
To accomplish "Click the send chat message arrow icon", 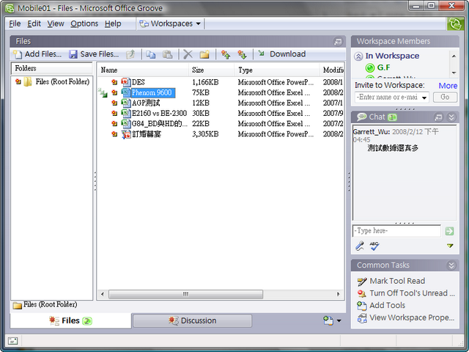I will [449, 231].
